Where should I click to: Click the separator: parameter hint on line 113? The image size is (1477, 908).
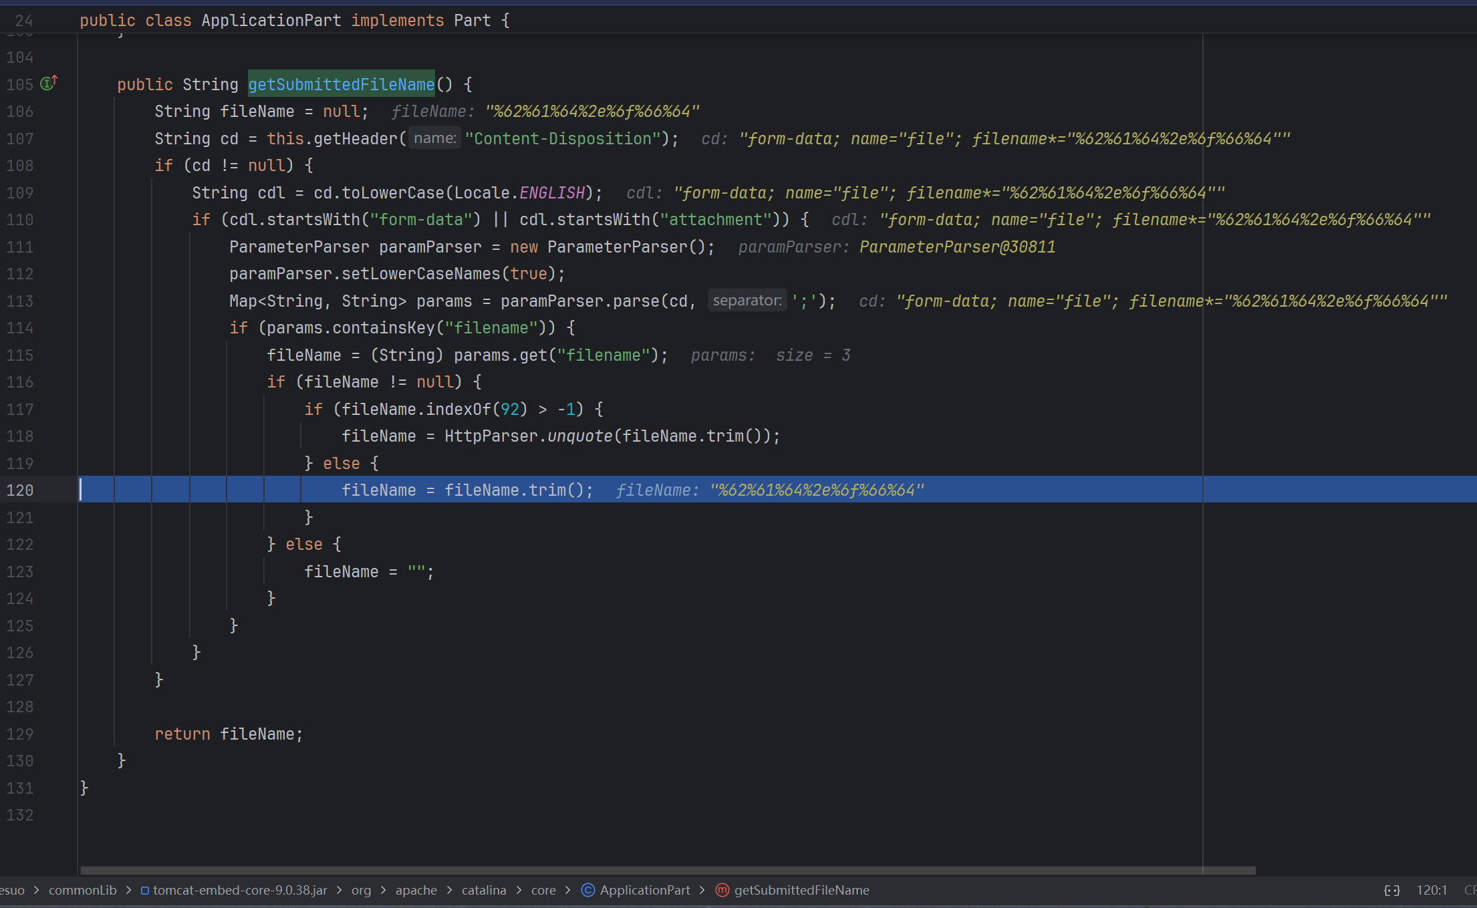[x=747, y=301]
